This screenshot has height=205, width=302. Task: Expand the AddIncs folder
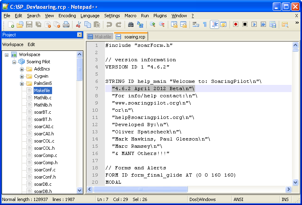click(22, 69)
